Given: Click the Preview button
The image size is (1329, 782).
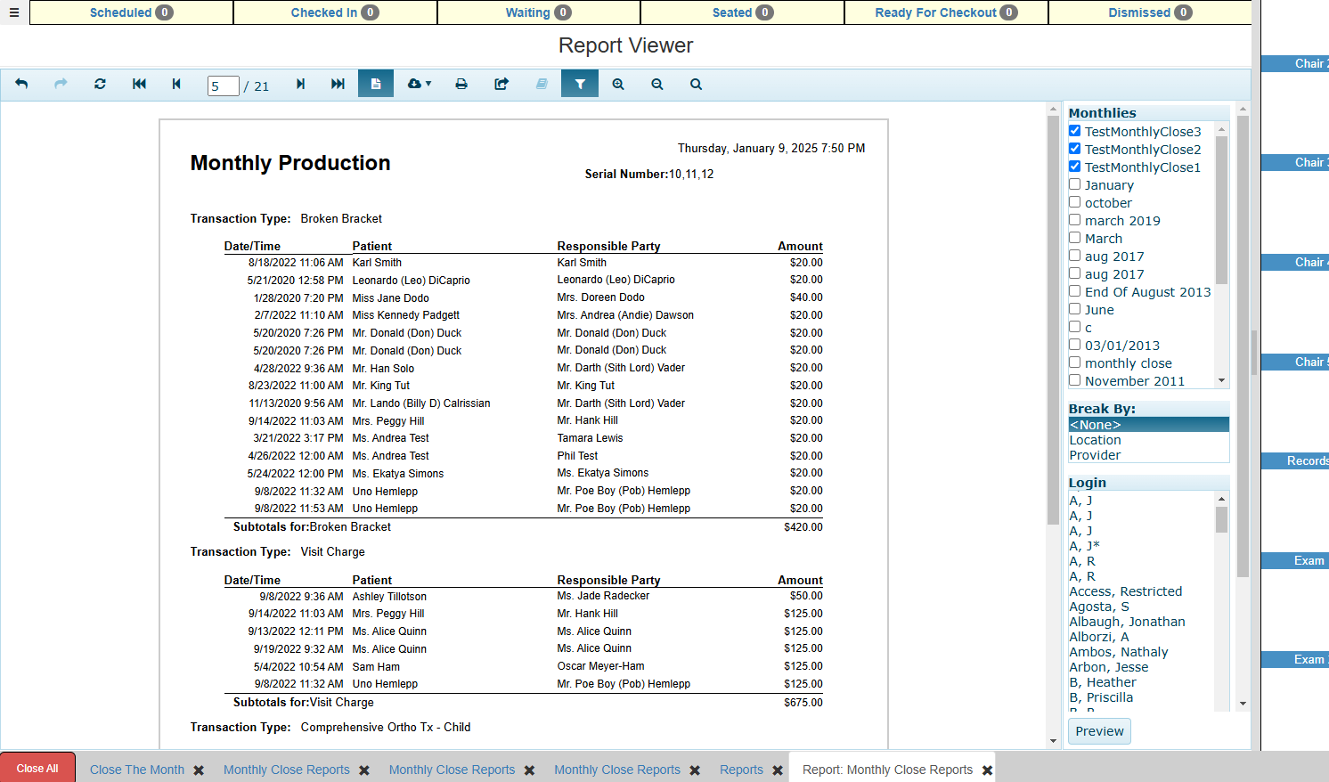Looking at the screenshot, I should tap(1099, 731).
